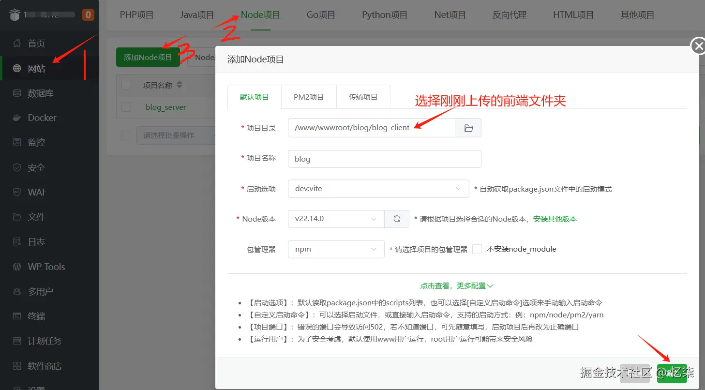Click the orange notification badge showing 0
The height and width of the screenshot is (390, 705).
click(x=88, y=15)
